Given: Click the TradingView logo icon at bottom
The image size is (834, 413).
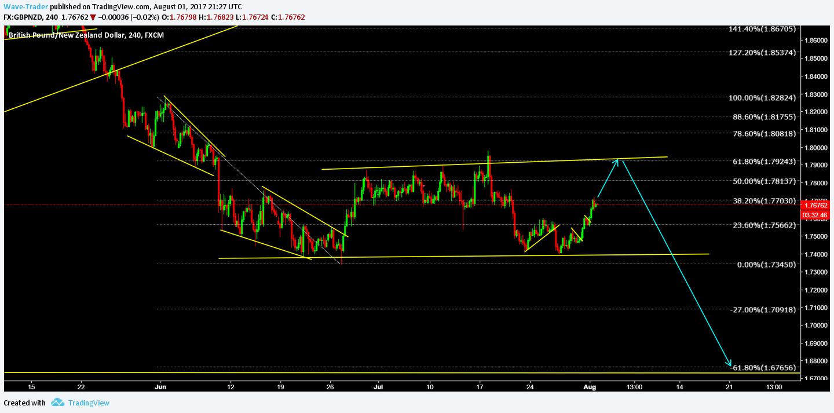Looking at the screenshot, I should point(57,403).
